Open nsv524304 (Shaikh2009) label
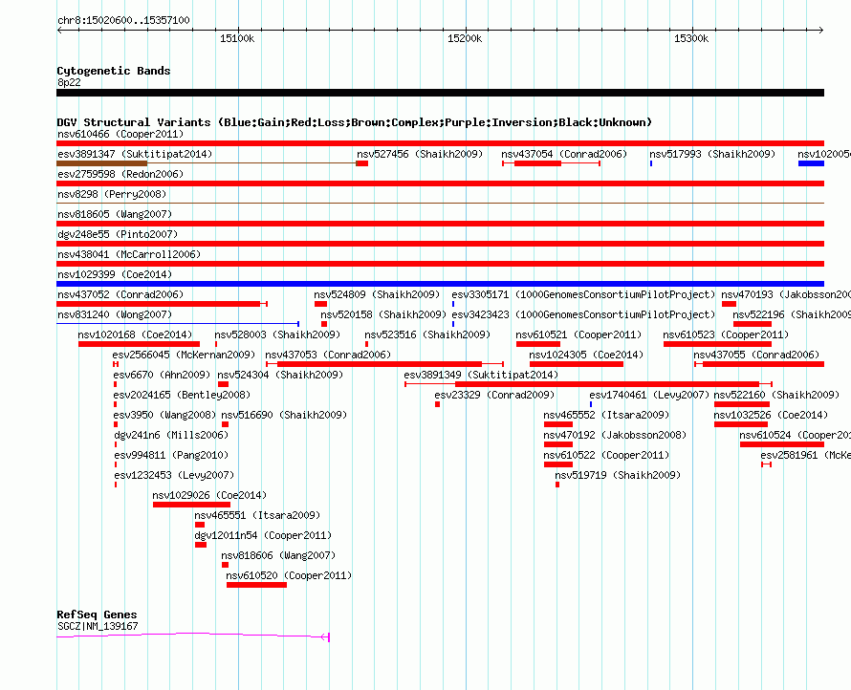851x690 pixels. tap(280, 375)
